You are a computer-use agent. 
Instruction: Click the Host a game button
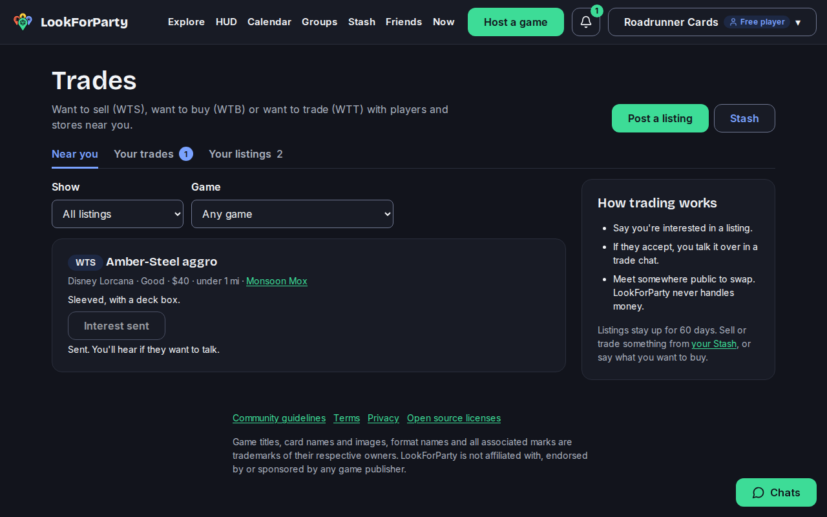(x=516, y=22)
